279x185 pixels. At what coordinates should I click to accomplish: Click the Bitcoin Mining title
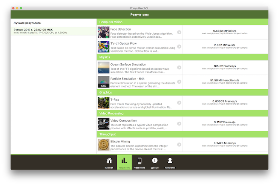click(x=120, y=141)
